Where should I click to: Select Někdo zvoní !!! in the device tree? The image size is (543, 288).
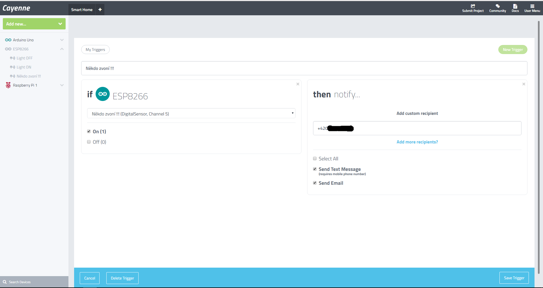click(x=29, y=76)
